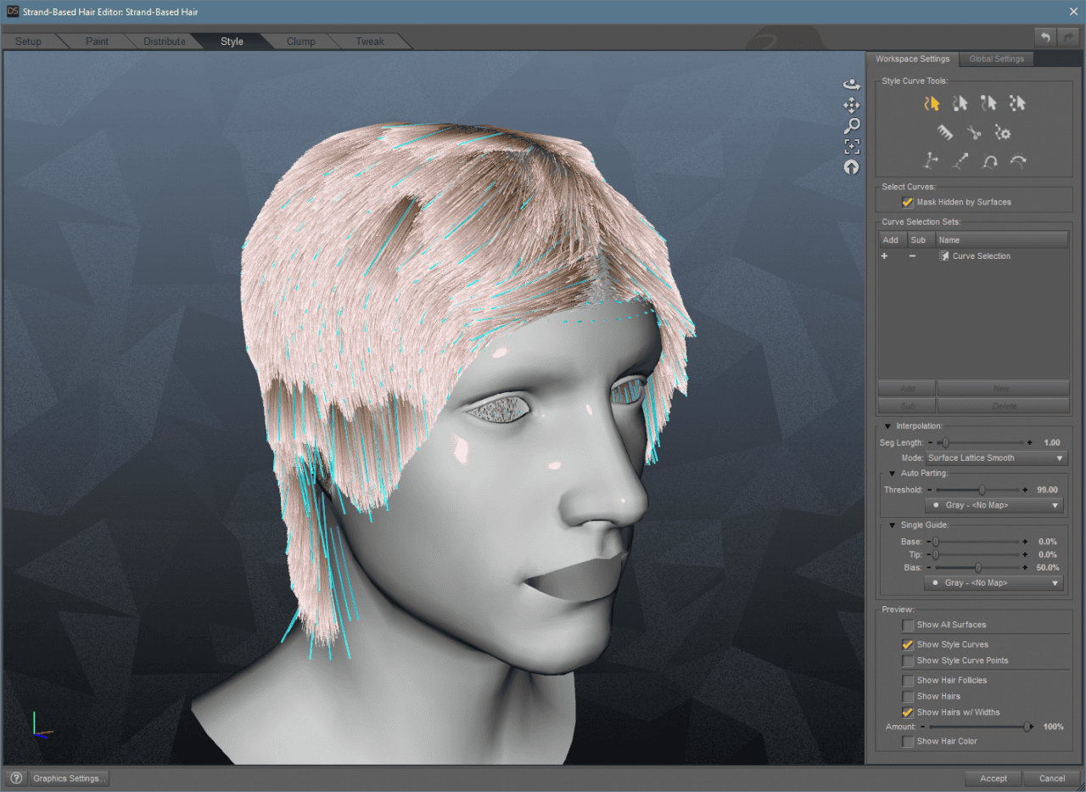
Task: Choose the Scissors cut tool
Action: click(974, 133)
